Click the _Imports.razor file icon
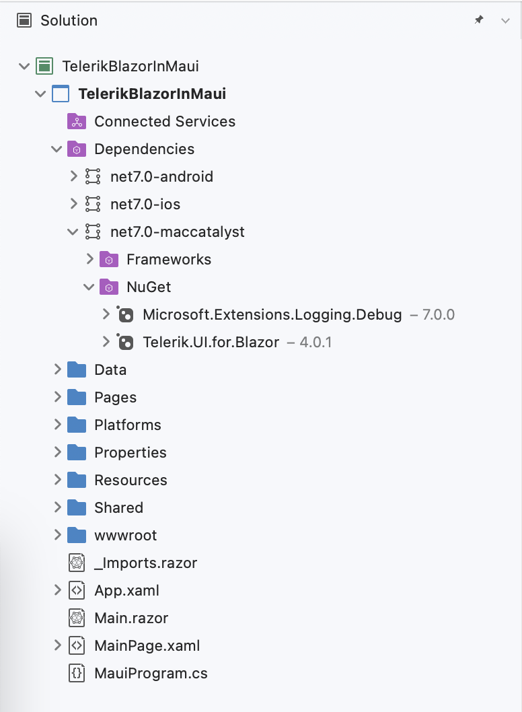Viewport: 522px width, 712px height. point(77,563)
